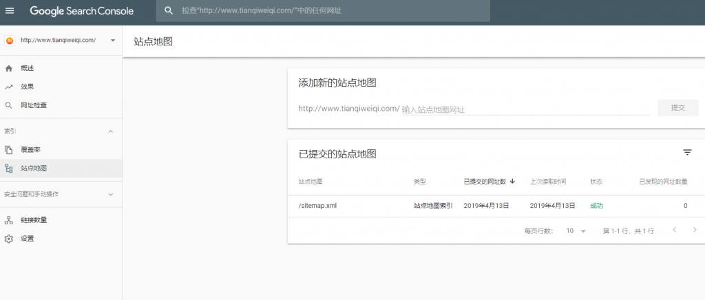
Task: Click the home icon for 概述
Action: (x=8, y=68)
